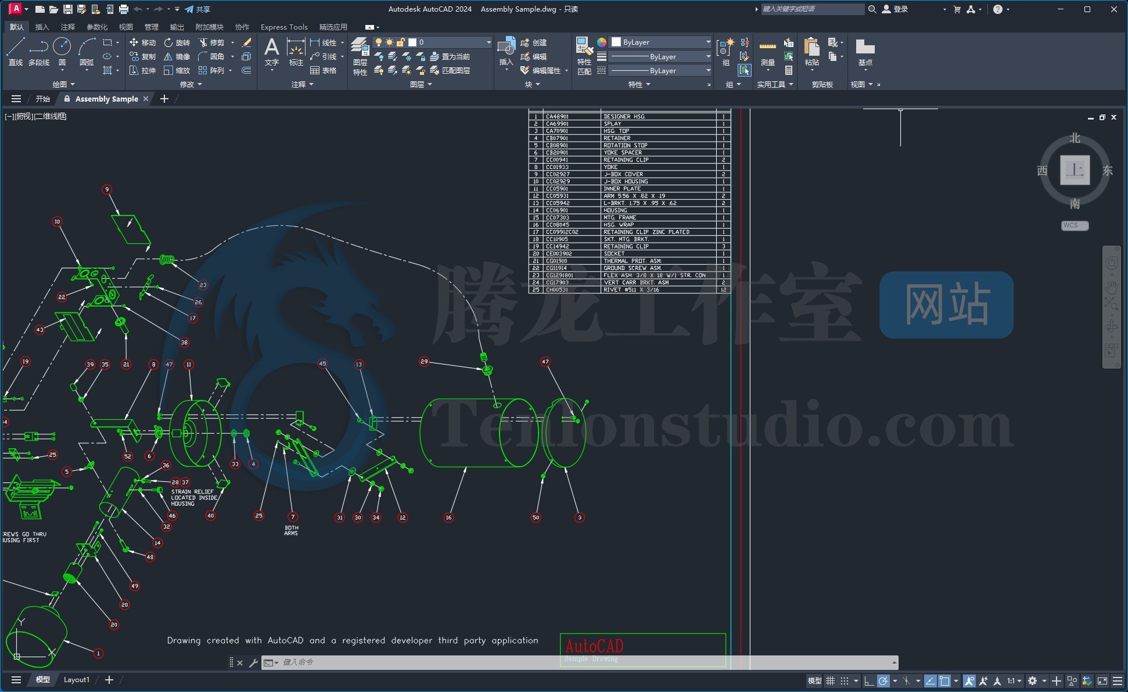Expand the 图层 (Layers) panel

[x=421, y=84]
